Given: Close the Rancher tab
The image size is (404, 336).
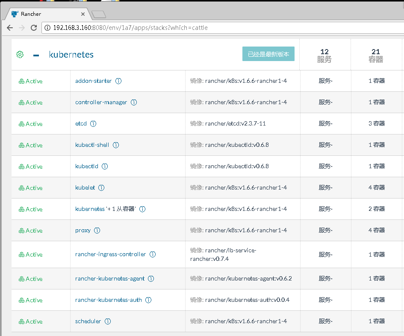Looking at the screenshot, I should pos(83,14).
